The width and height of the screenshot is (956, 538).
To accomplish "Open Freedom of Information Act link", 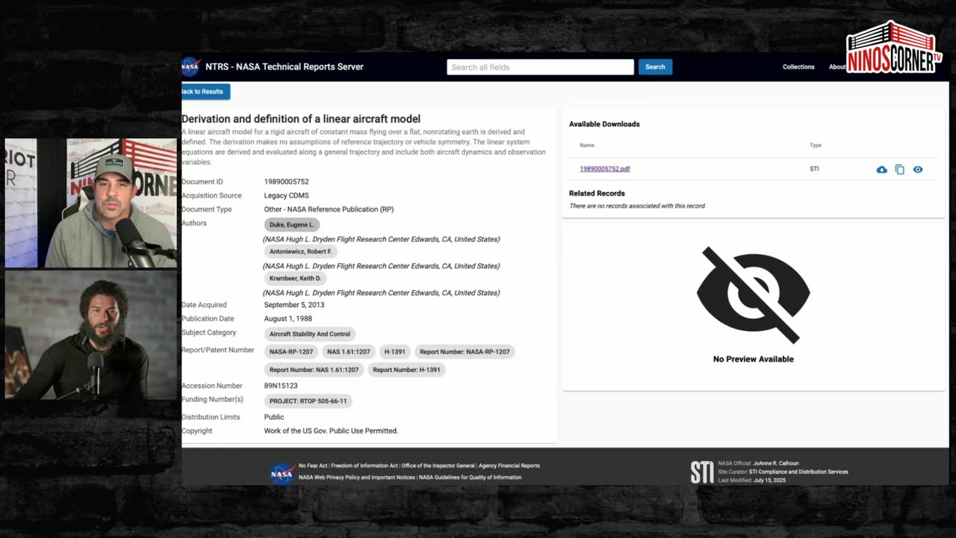I will 364,466.
